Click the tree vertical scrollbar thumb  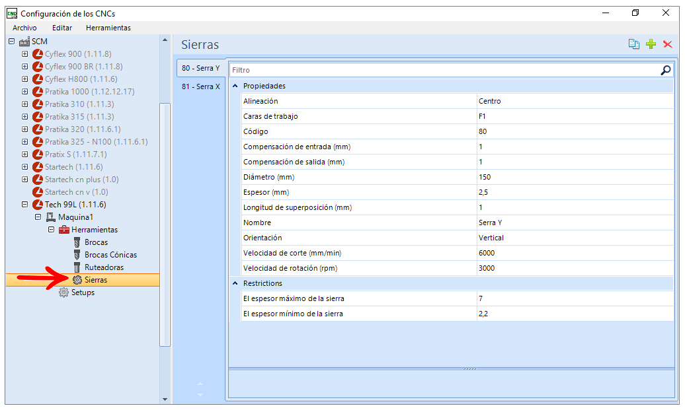click(x=165, y=224)
